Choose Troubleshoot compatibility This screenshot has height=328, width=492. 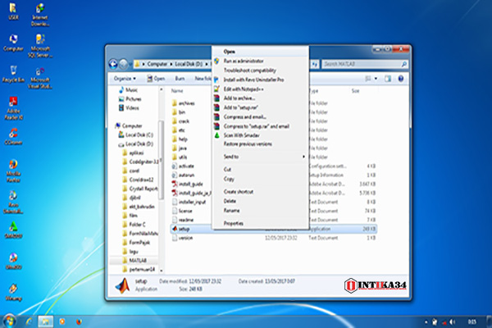[x=261, y=71]
